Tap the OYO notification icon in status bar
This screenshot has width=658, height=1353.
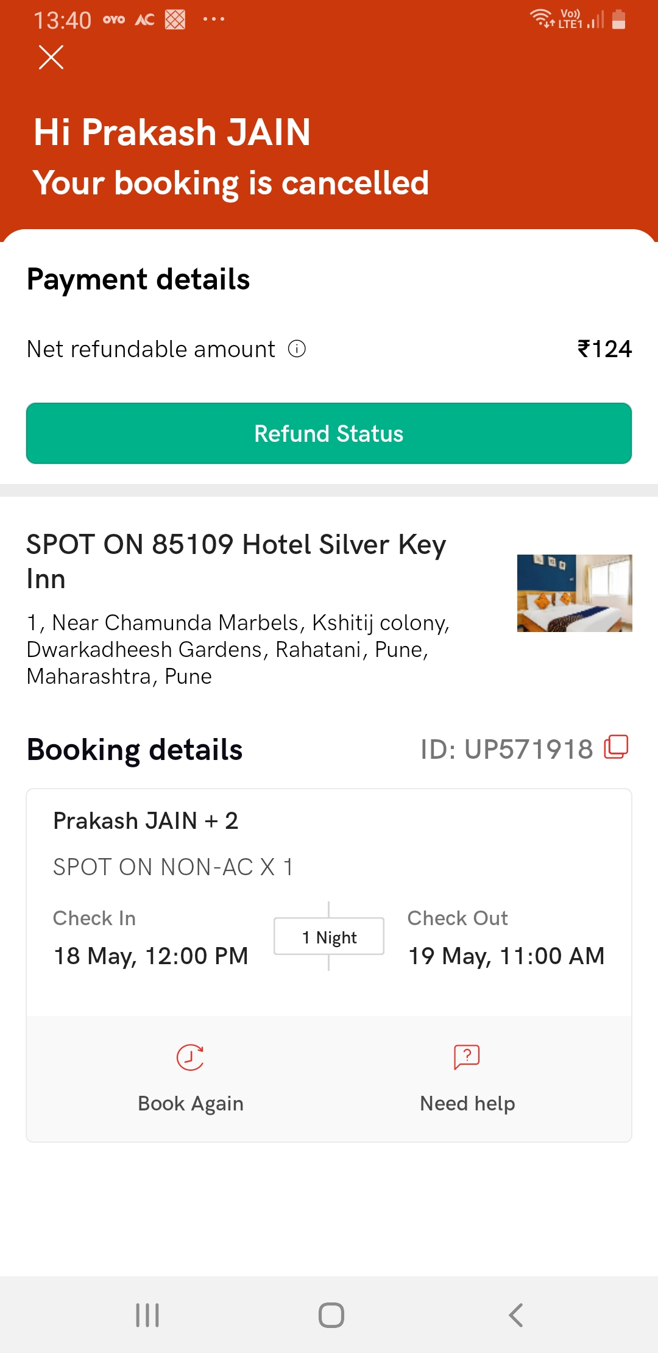(x=114, y=20)
